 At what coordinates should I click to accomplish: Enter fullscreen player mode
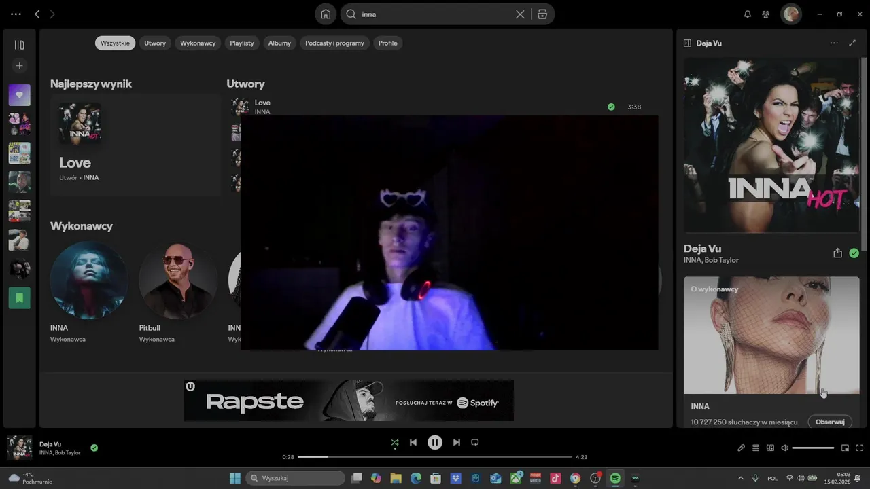pos(860,448)
